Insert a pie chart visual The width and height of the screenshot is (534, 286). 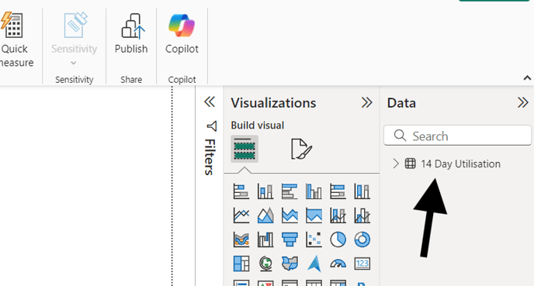[338, 239]
